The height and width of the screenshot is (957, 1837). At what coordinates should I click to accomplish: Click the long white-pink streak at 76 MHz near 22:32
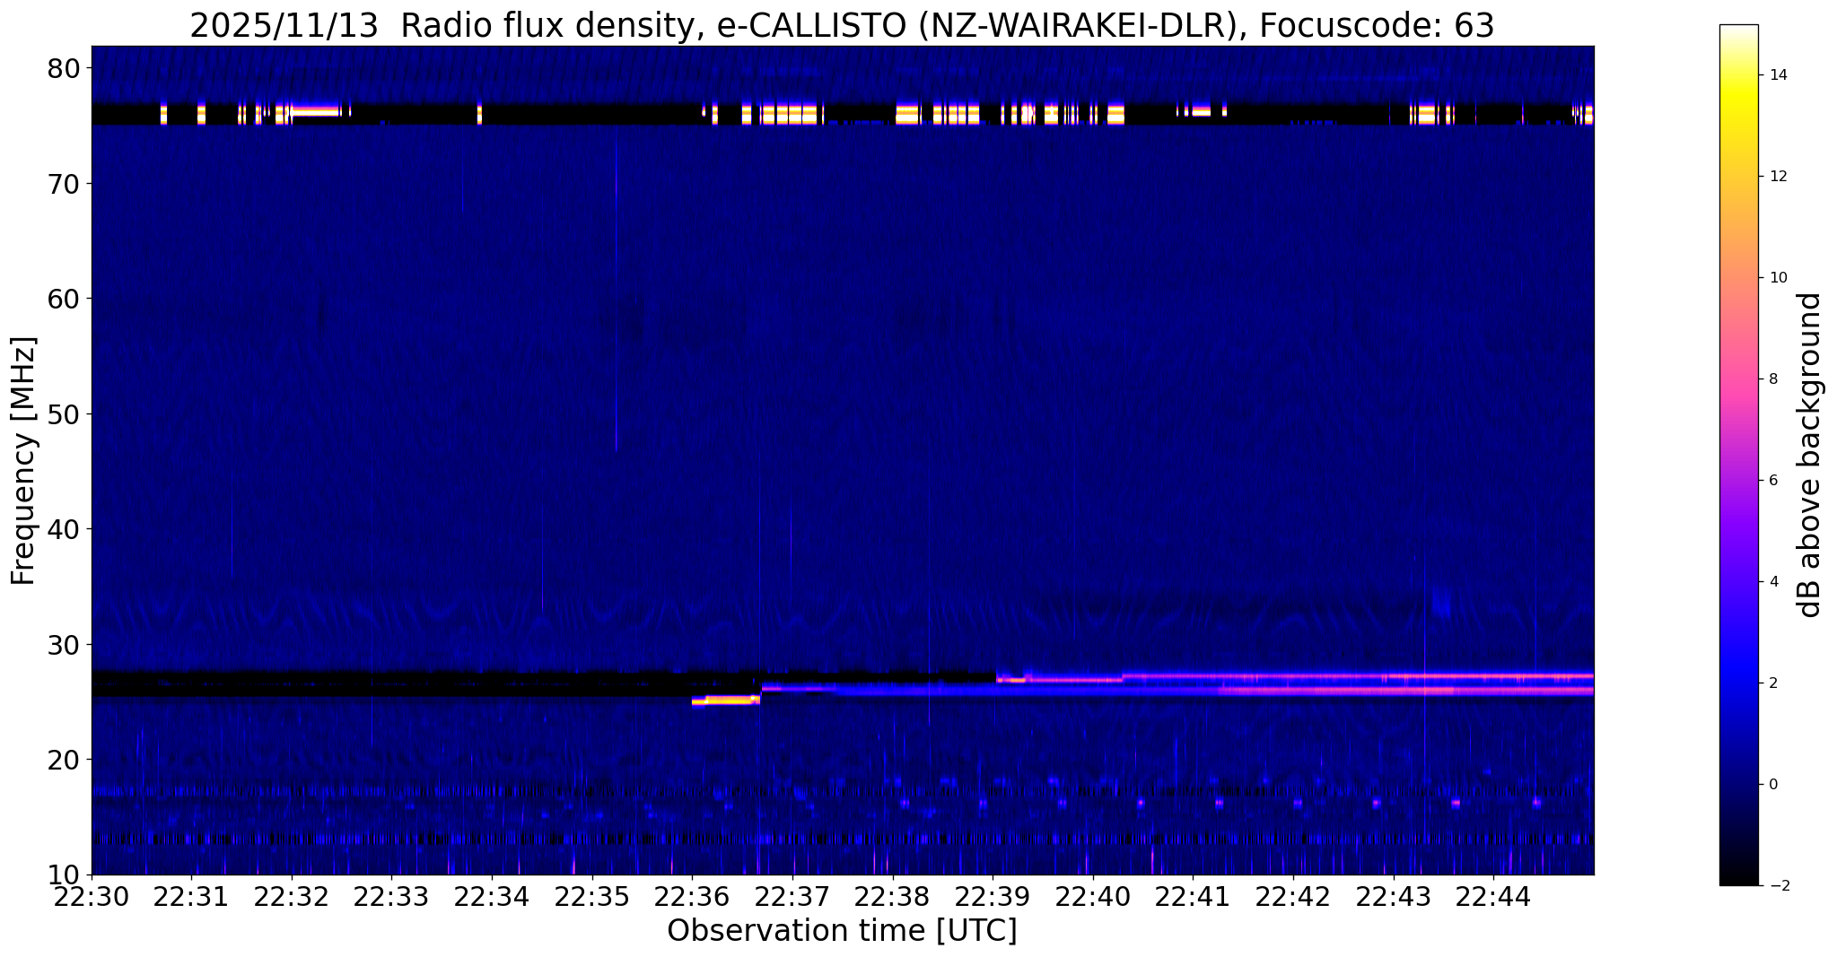coord(314,112)
